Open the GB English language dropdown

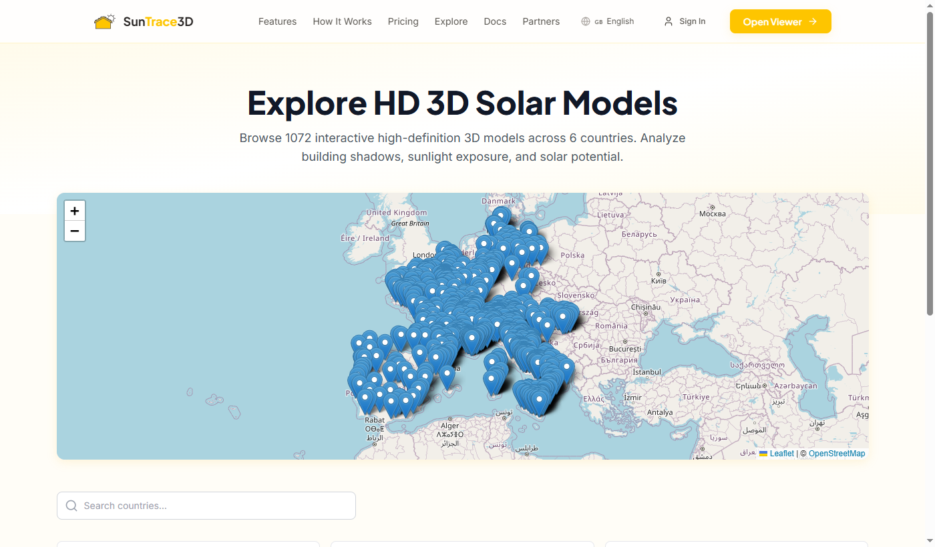pyautogui.click(x=608, y=21)
